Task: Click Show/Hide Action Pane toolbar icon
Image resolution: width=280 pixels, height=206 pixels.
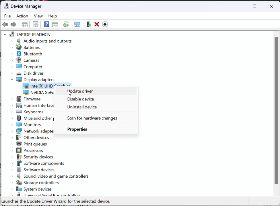Action: 55,24
